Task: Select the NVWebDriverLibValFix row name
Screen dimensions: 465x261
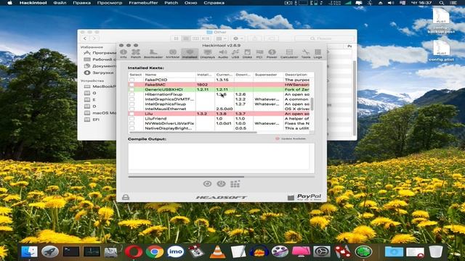Action: coord(169,123)
